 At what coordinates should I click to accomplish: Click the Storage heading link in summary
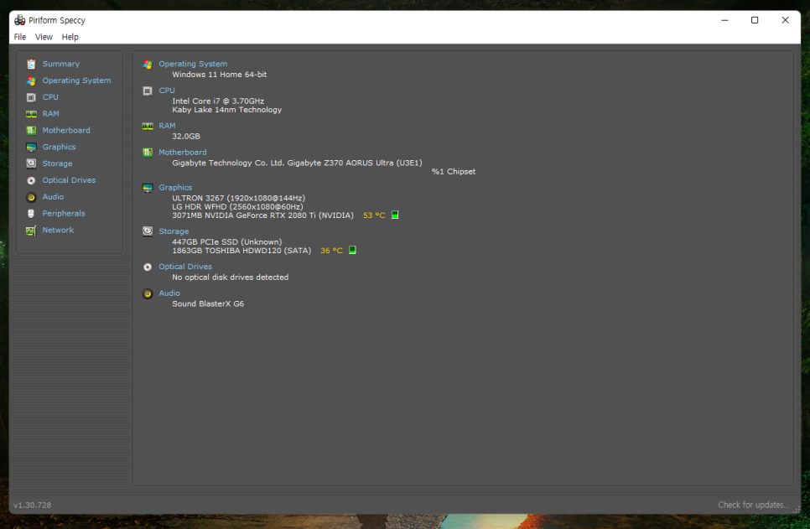(174, 231)
